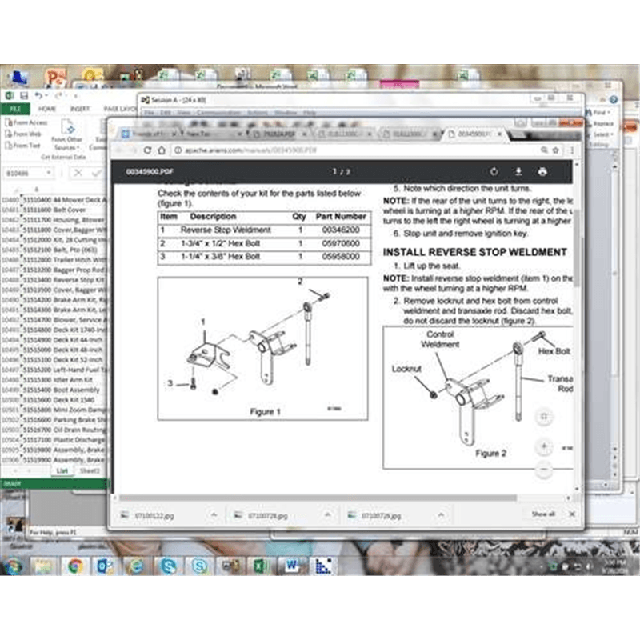Print the PDF using the printer icon
This screenshot has width=640, height=640.
click(x=542, y=172)
